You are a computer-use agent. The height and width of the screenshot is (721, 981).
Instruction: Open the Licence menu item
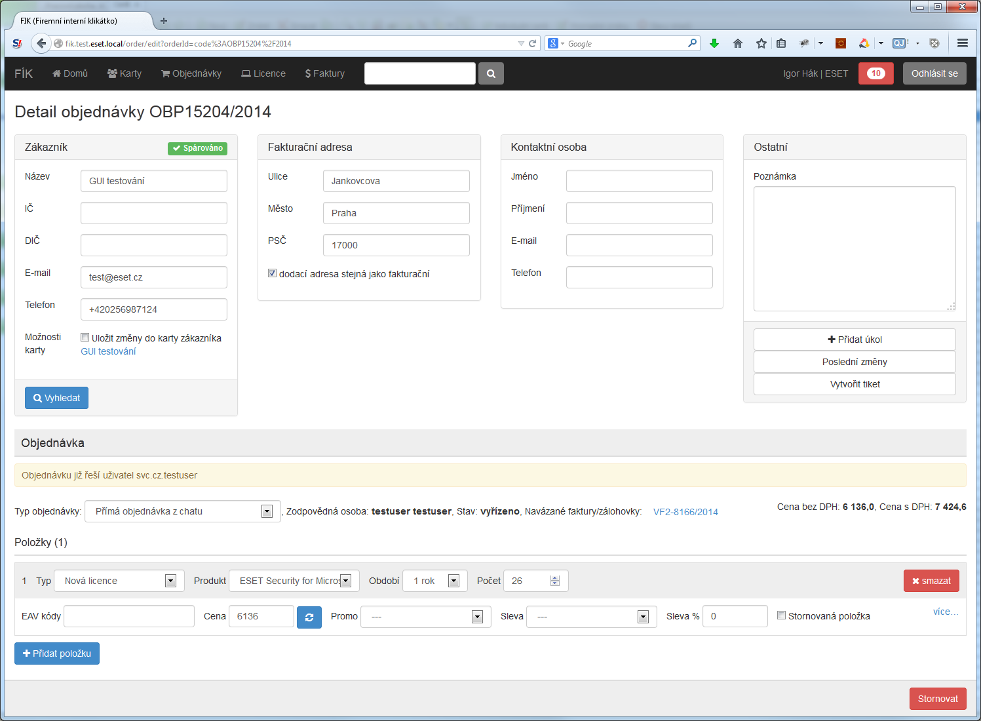coord(263,73)
